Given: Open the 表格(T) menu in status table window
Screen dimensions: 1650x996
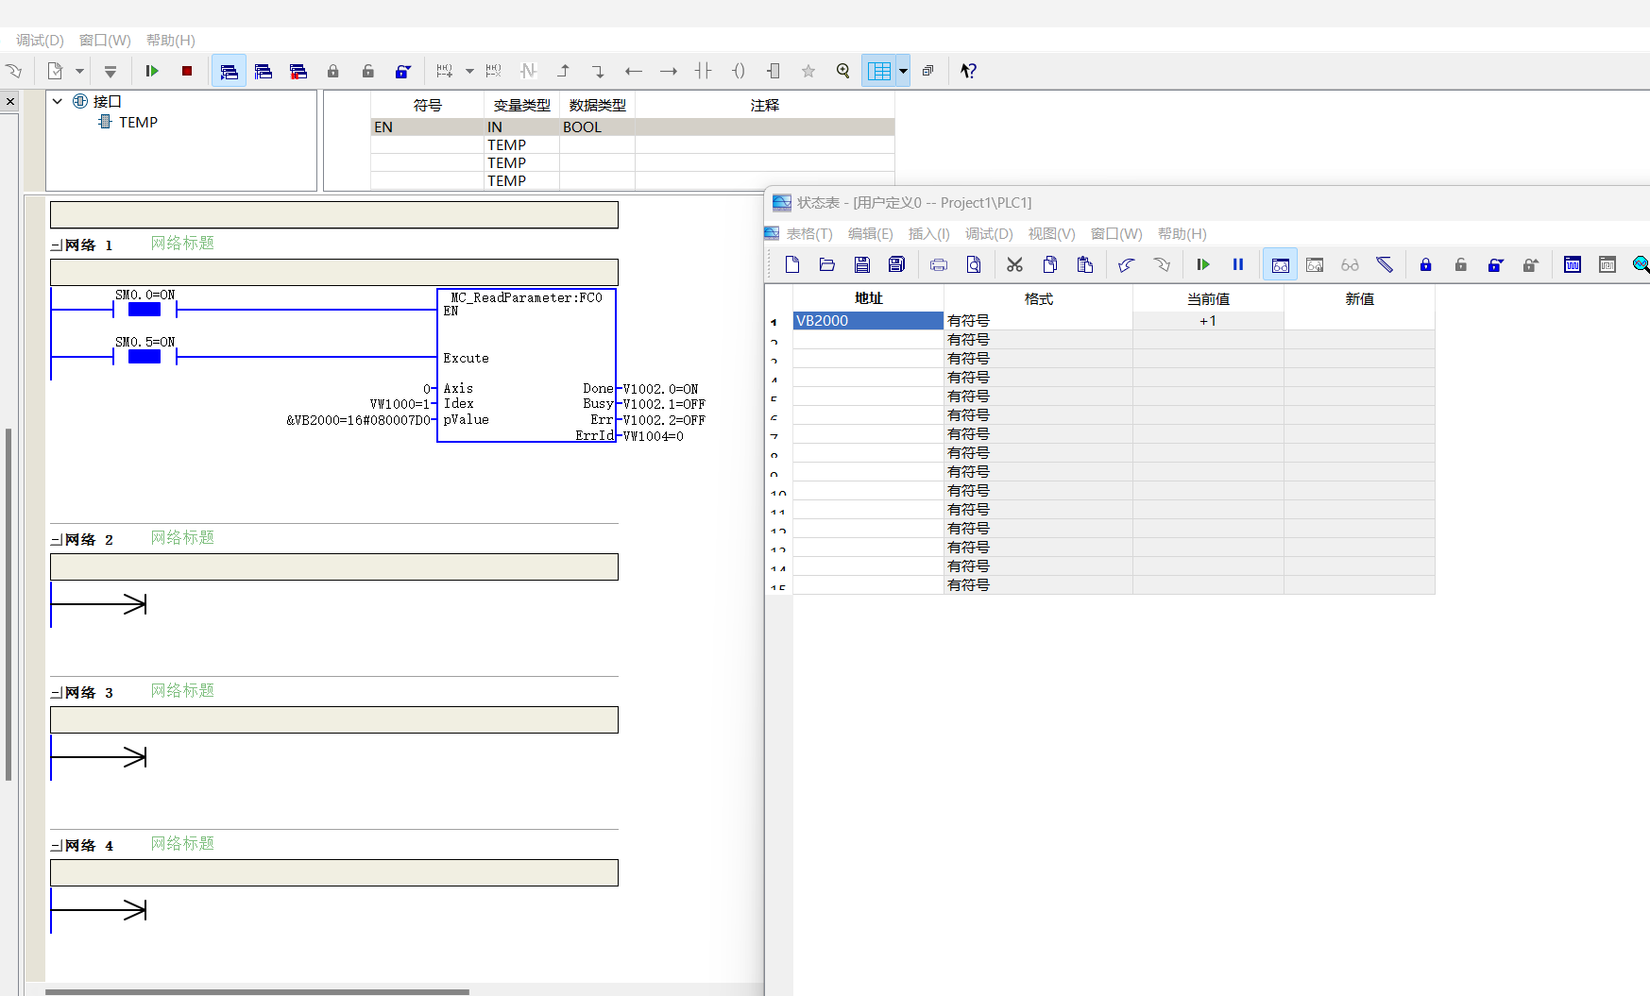Looking at the screenshot, I should coord(809,233).
